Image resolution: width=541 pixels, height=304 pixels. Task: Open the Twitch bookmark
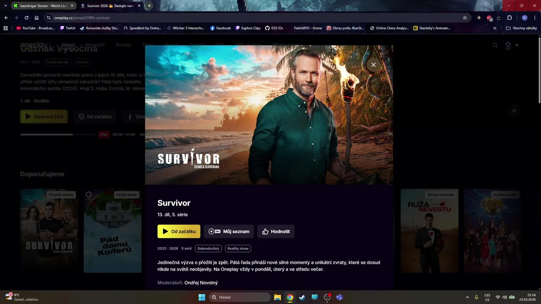[x=67, y=28]
